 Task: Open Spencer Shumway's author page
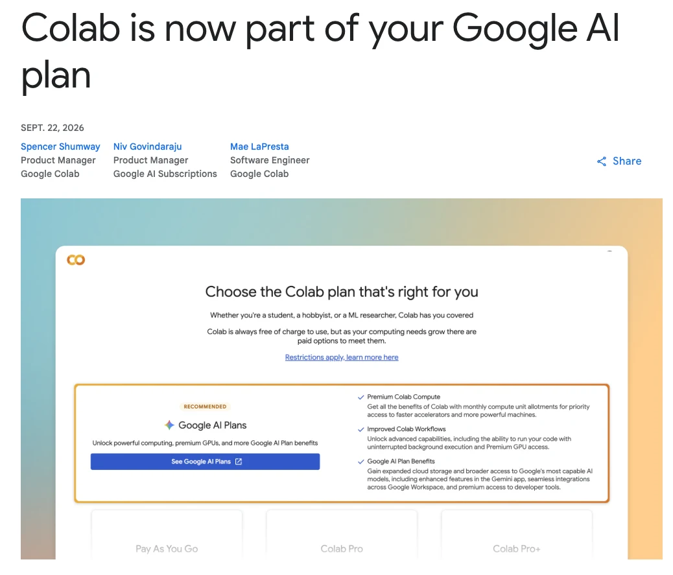(x=60, y=147)
